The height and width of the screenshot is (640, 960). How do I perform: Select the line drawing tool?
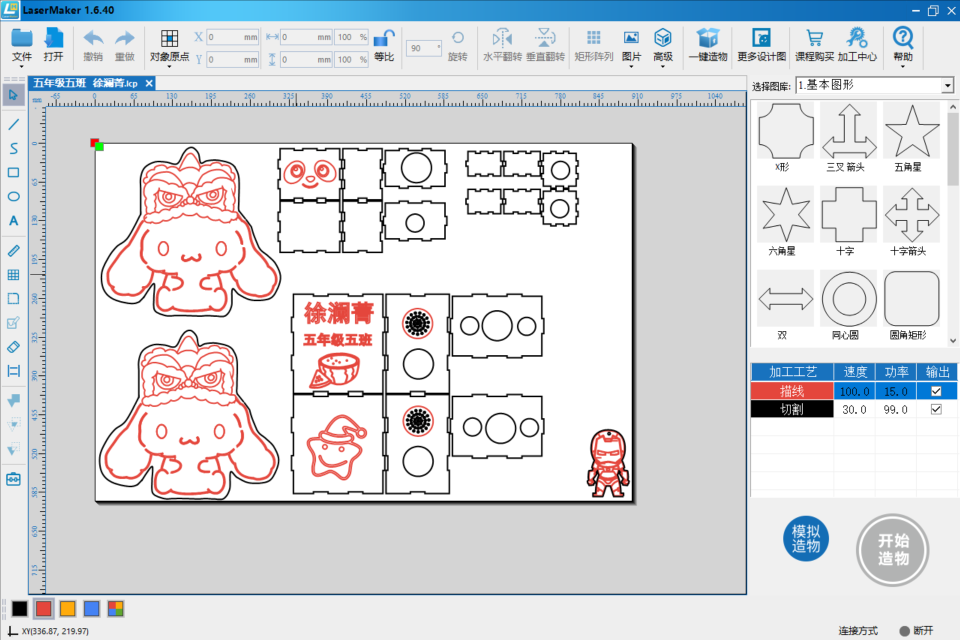[13, 124]
